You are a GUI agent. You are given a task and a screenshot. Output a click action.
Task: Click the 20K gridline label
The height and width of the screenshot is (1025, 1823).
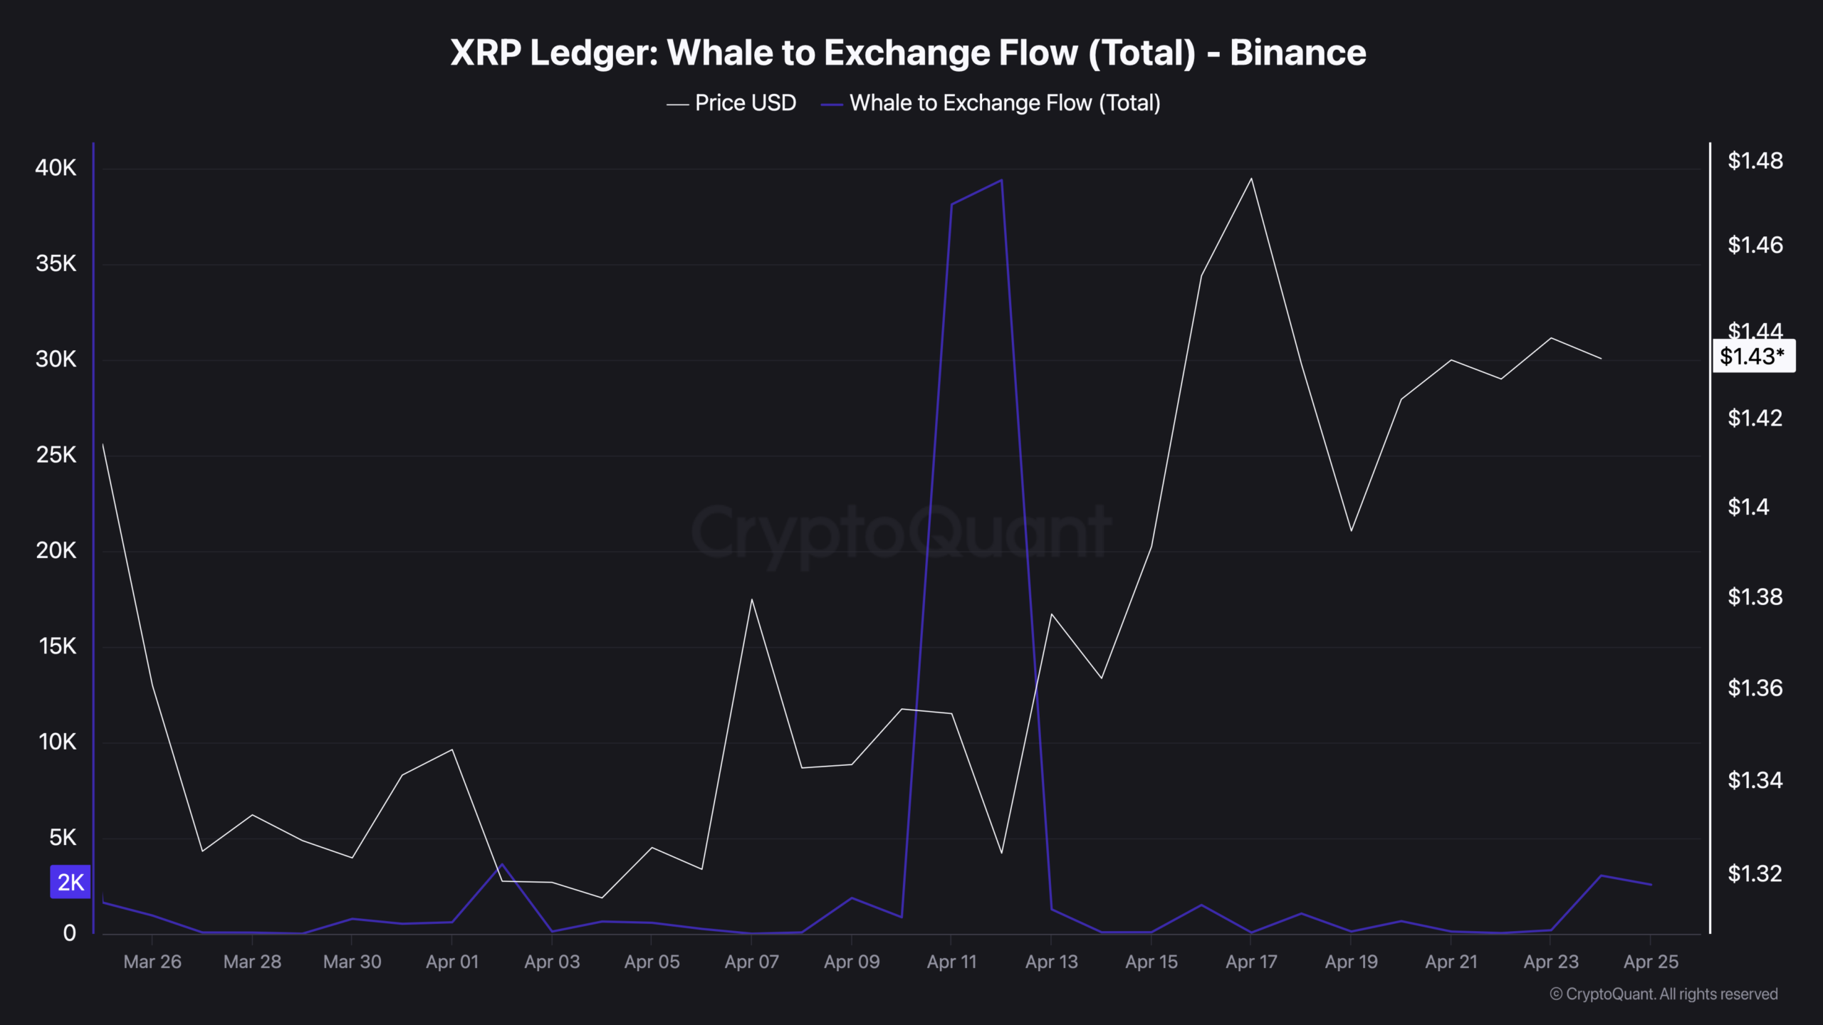click(56, 550)
